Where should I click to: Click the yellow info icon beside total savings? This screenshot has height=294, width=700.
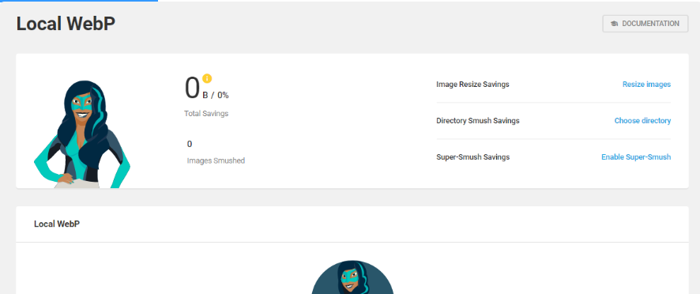pyautogui.click(x=207, y=78)
